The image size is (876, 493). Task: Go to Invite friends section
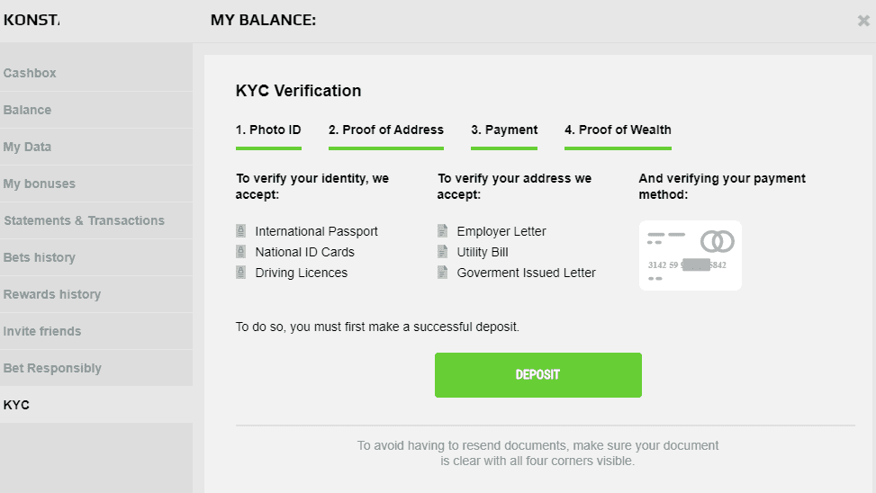(x=42, y=331)
